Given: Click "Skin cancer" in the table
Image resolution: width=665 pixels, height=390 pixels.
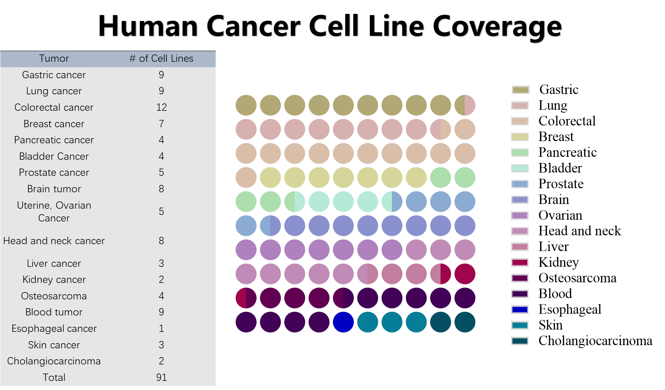Looking at the screenshot, I should [x=54, y=345].
